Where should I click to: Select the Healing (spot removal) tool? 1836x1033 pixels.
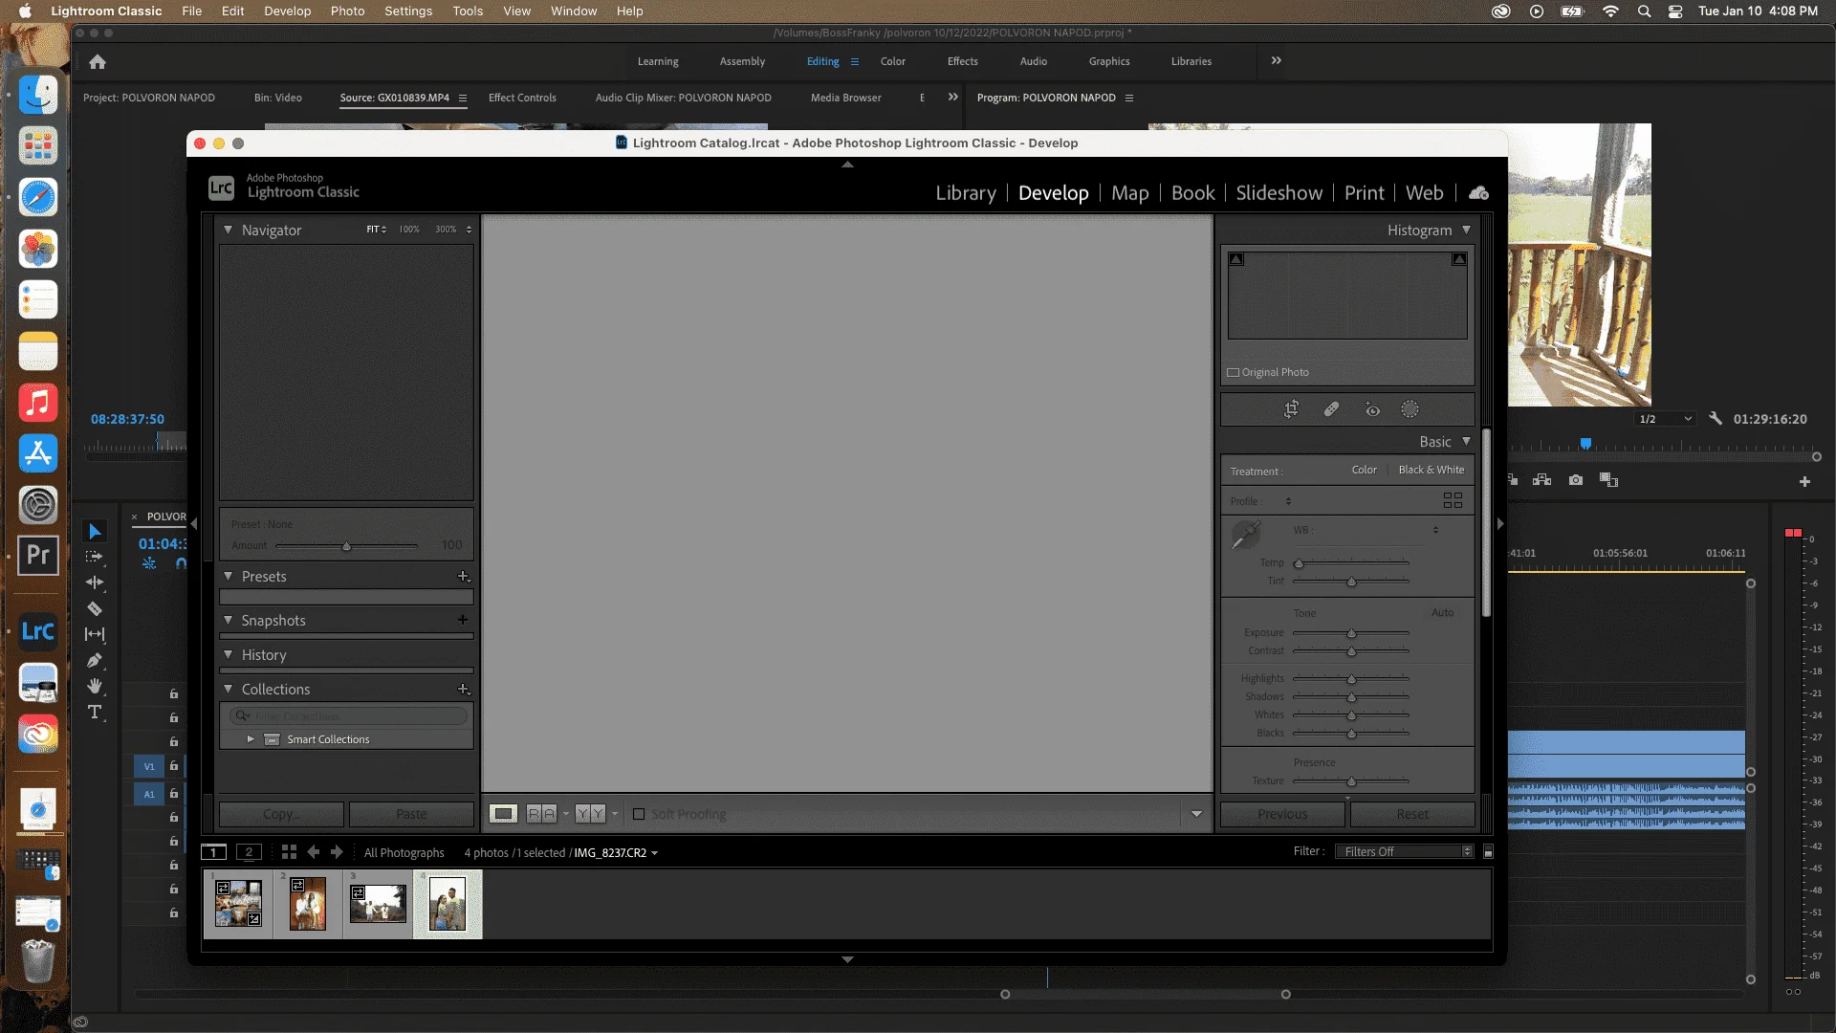point(1331,409)
